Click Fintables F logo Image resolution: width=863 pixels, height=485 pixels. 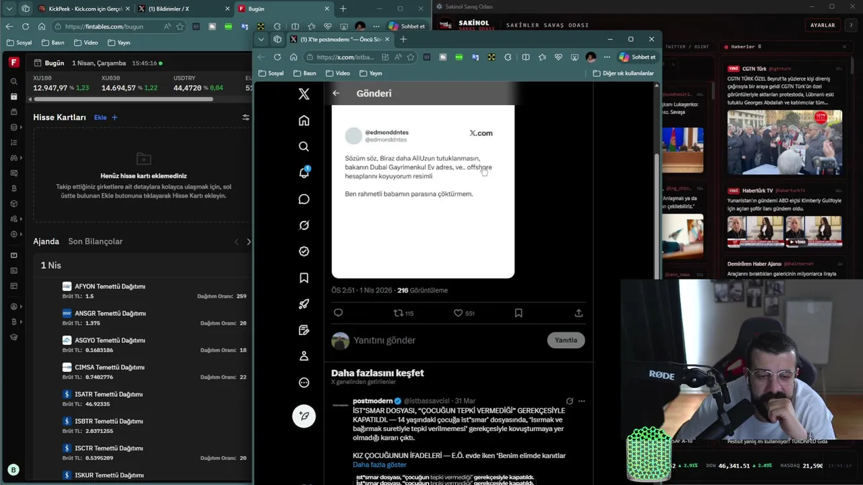pyautogui.click(x=13, y=62)
